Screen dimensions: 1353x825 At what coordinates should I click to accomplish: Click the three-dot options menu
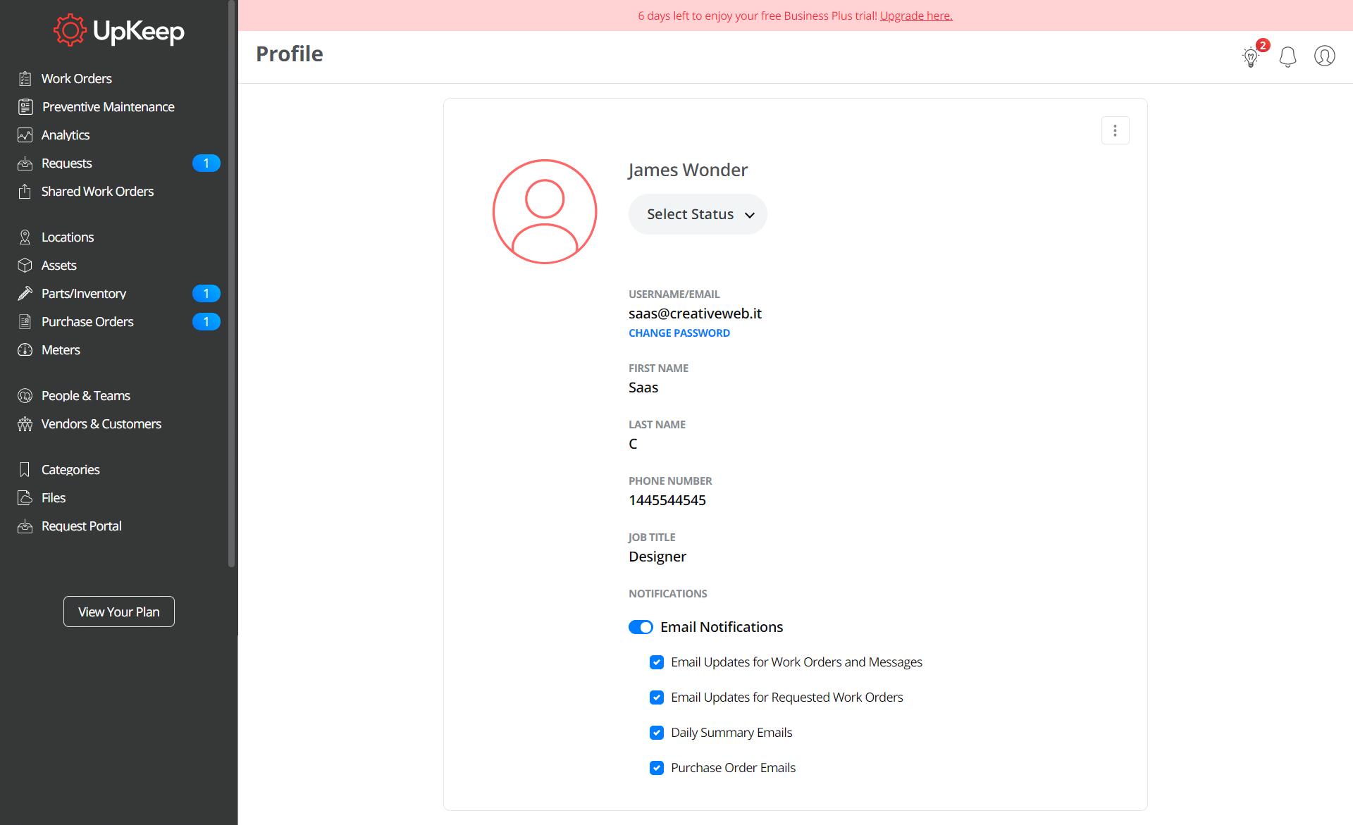1116,130
